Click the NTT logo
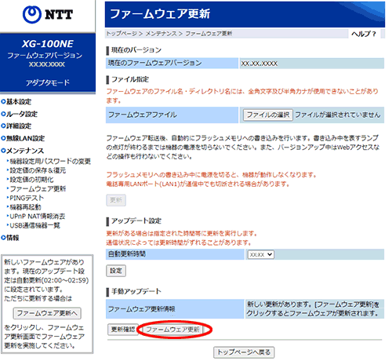 [x=48, y=14]
